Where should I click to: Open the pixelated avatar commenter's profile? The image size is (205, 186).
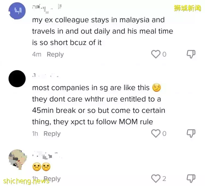click(x=18, y=160)
